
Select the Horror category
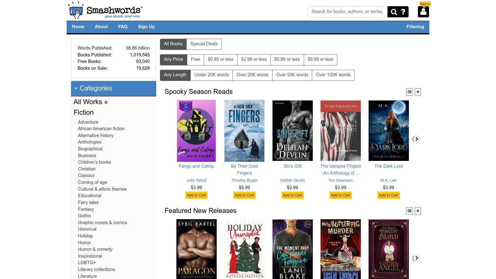(x=84, y=242)
